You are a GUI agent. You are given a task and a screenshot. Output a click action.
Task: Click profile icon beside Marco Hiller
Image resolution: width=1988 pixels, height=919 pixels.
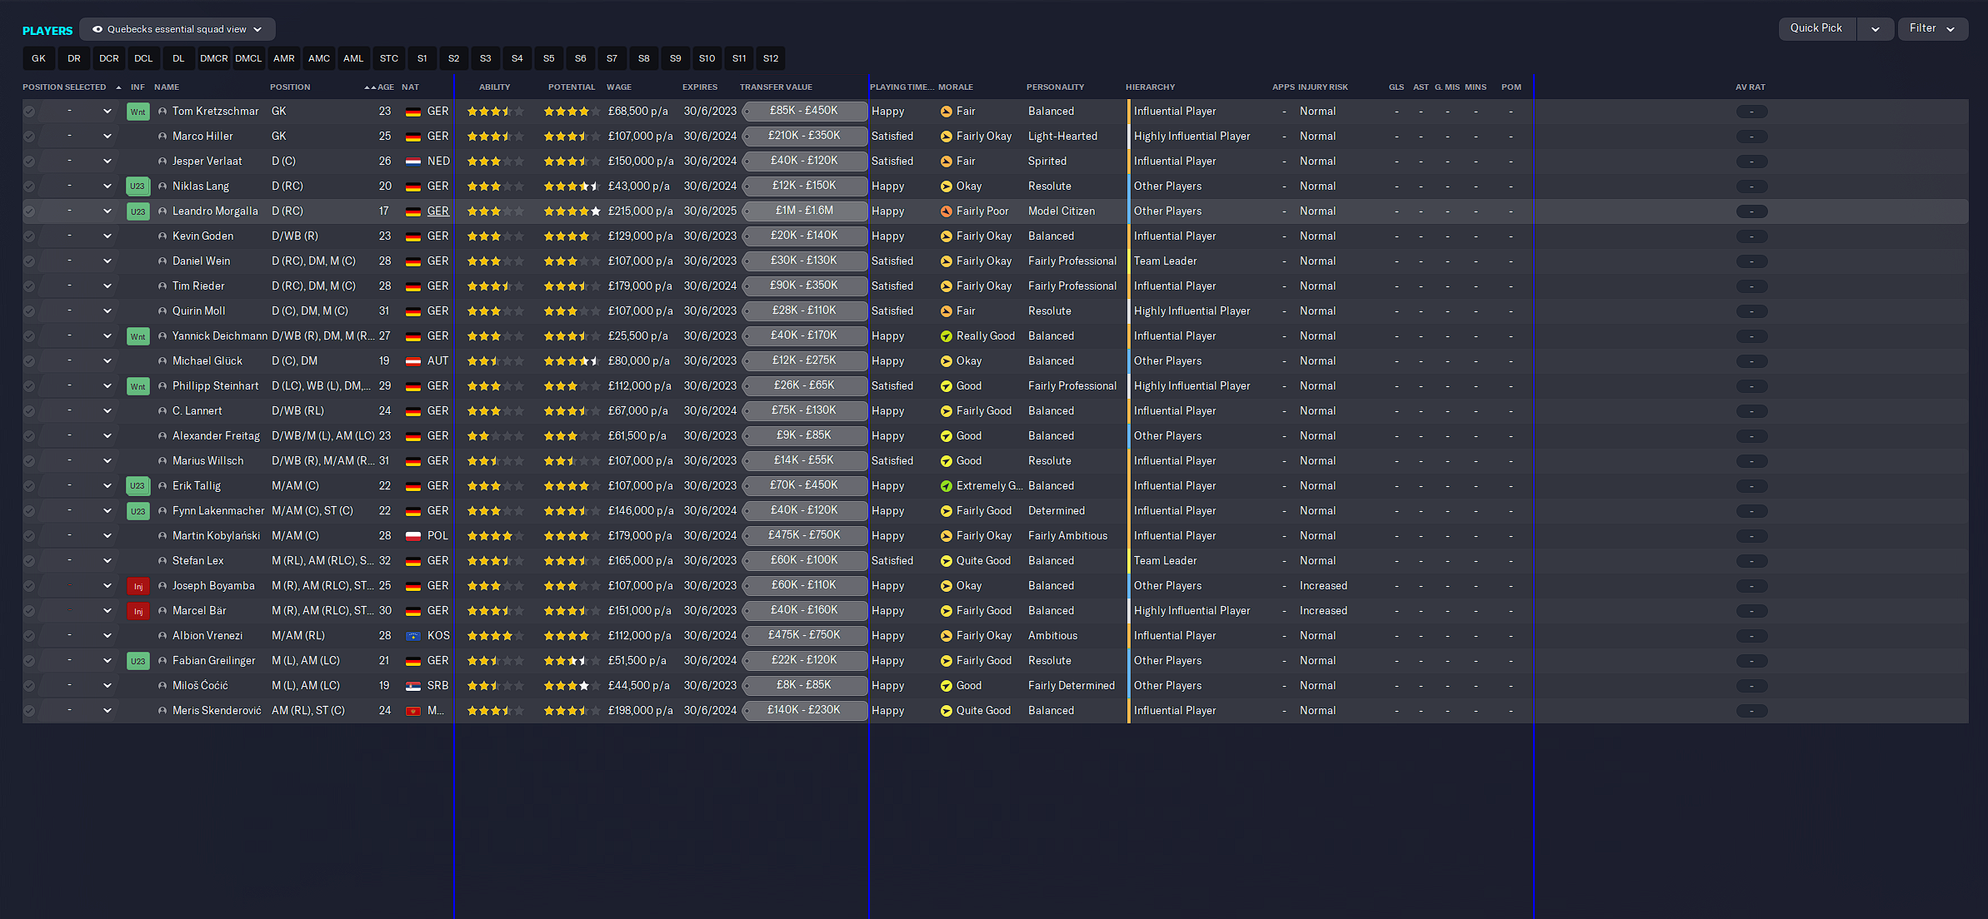[162, 137]
